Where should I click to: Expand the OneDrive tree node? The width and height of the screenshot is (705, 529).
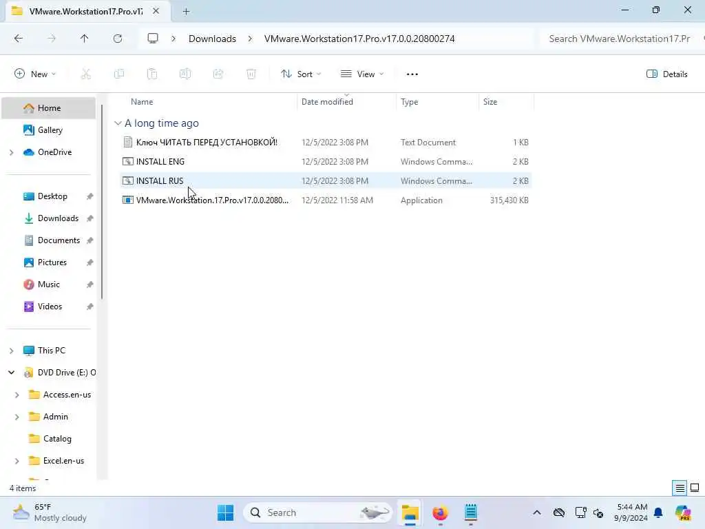[11, 152]
